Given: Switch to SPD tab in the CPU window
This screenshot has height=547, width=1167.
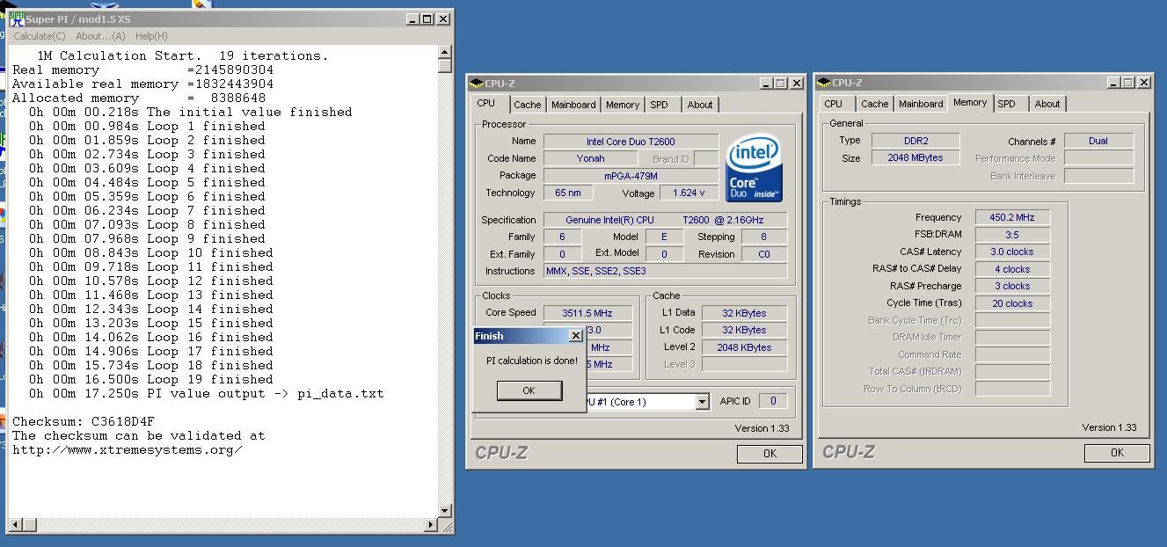Looking at the screenshot, I should click(659, 105).
